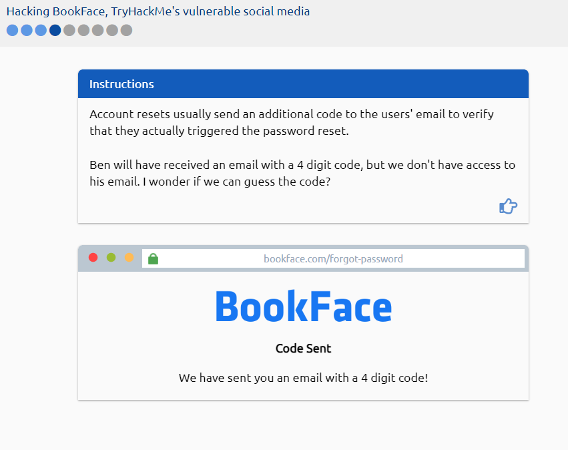Select the fifth progress step dot
Viewport: 568px width, 450px height.
pos(69,30)
